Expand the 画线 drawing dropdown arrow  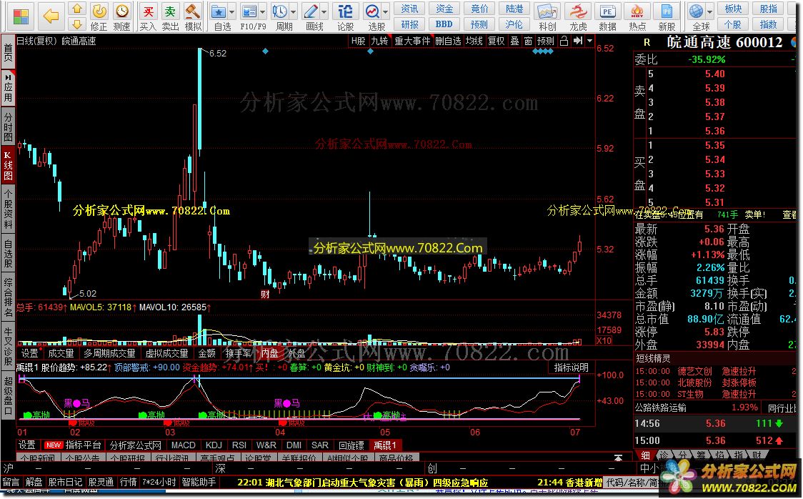tap(324, 11)
